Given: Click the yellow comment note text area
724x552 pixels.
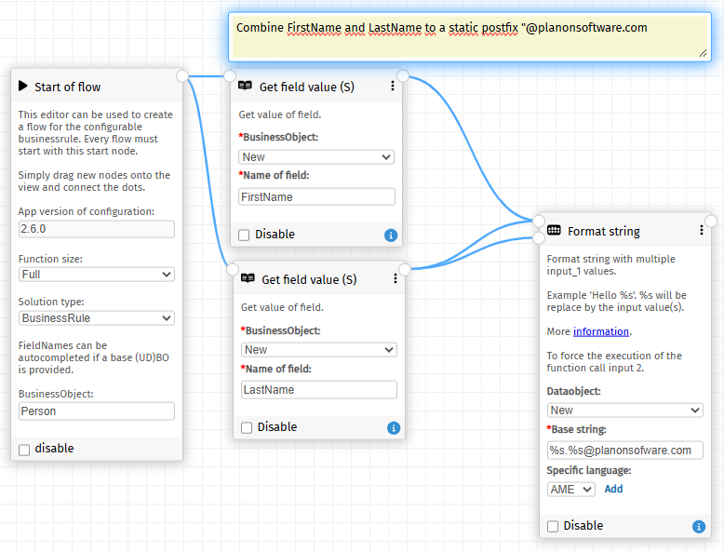Looking at the screenshot, I should pos(470,37).
